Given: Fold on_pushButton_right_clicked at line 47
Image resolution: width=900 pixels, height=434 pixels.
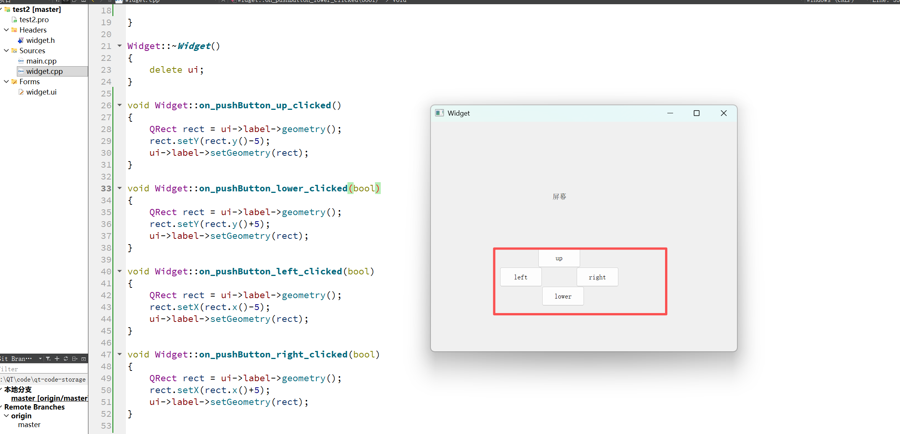Looking at the screenshot, I should tap(119, 354).
